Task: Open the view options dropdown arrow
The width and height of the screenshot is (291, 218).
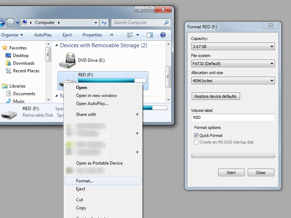Action: (137, 35)
